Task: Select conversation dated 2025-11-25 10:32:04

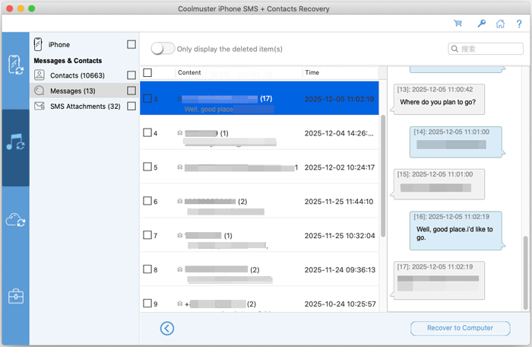Action: (259, 235)
